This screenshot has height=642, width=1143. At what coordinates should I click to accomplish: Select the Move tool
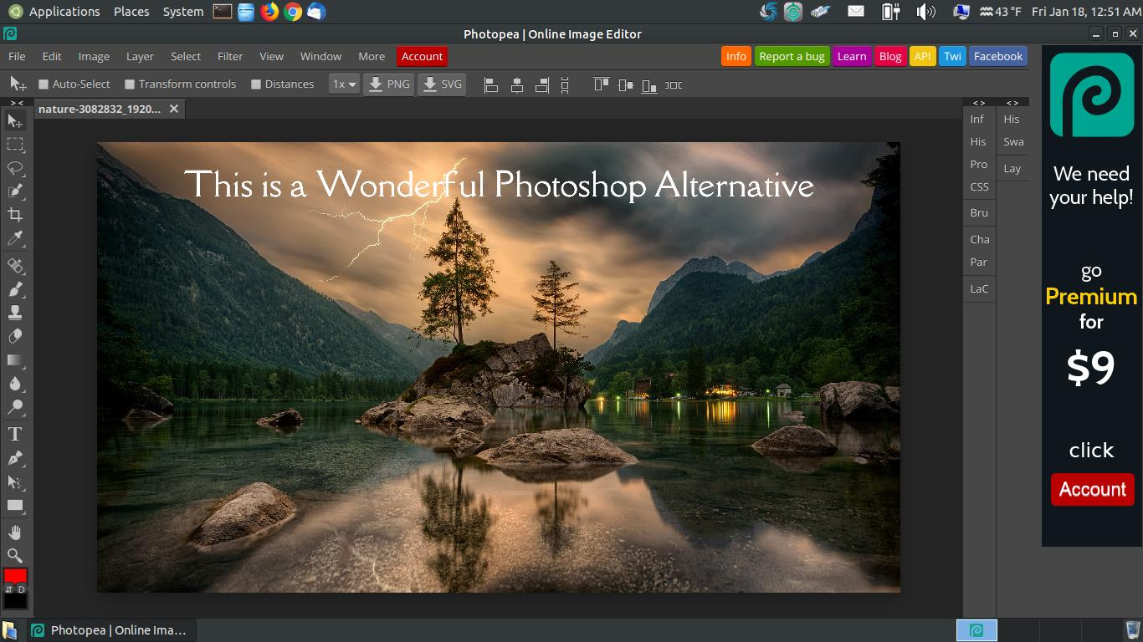[15, 120]
